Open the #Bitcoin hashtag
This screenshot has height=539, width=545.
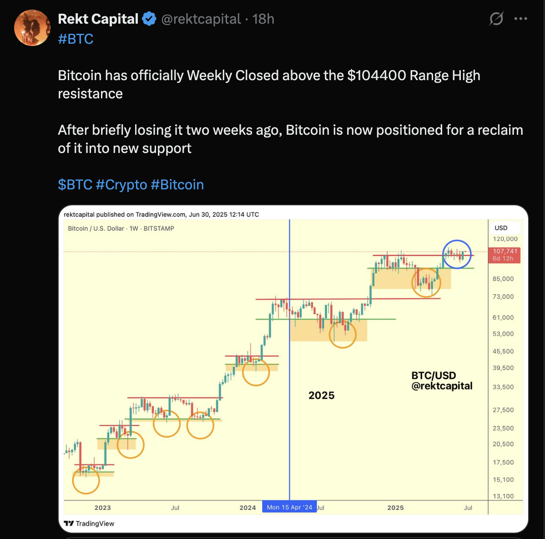point(177,184)
